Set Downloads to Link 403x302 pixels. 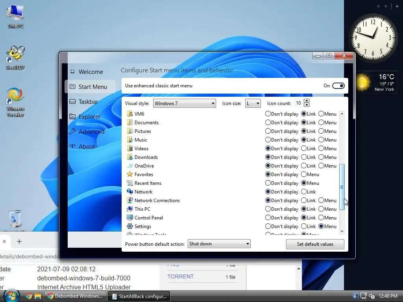[304, 157]
